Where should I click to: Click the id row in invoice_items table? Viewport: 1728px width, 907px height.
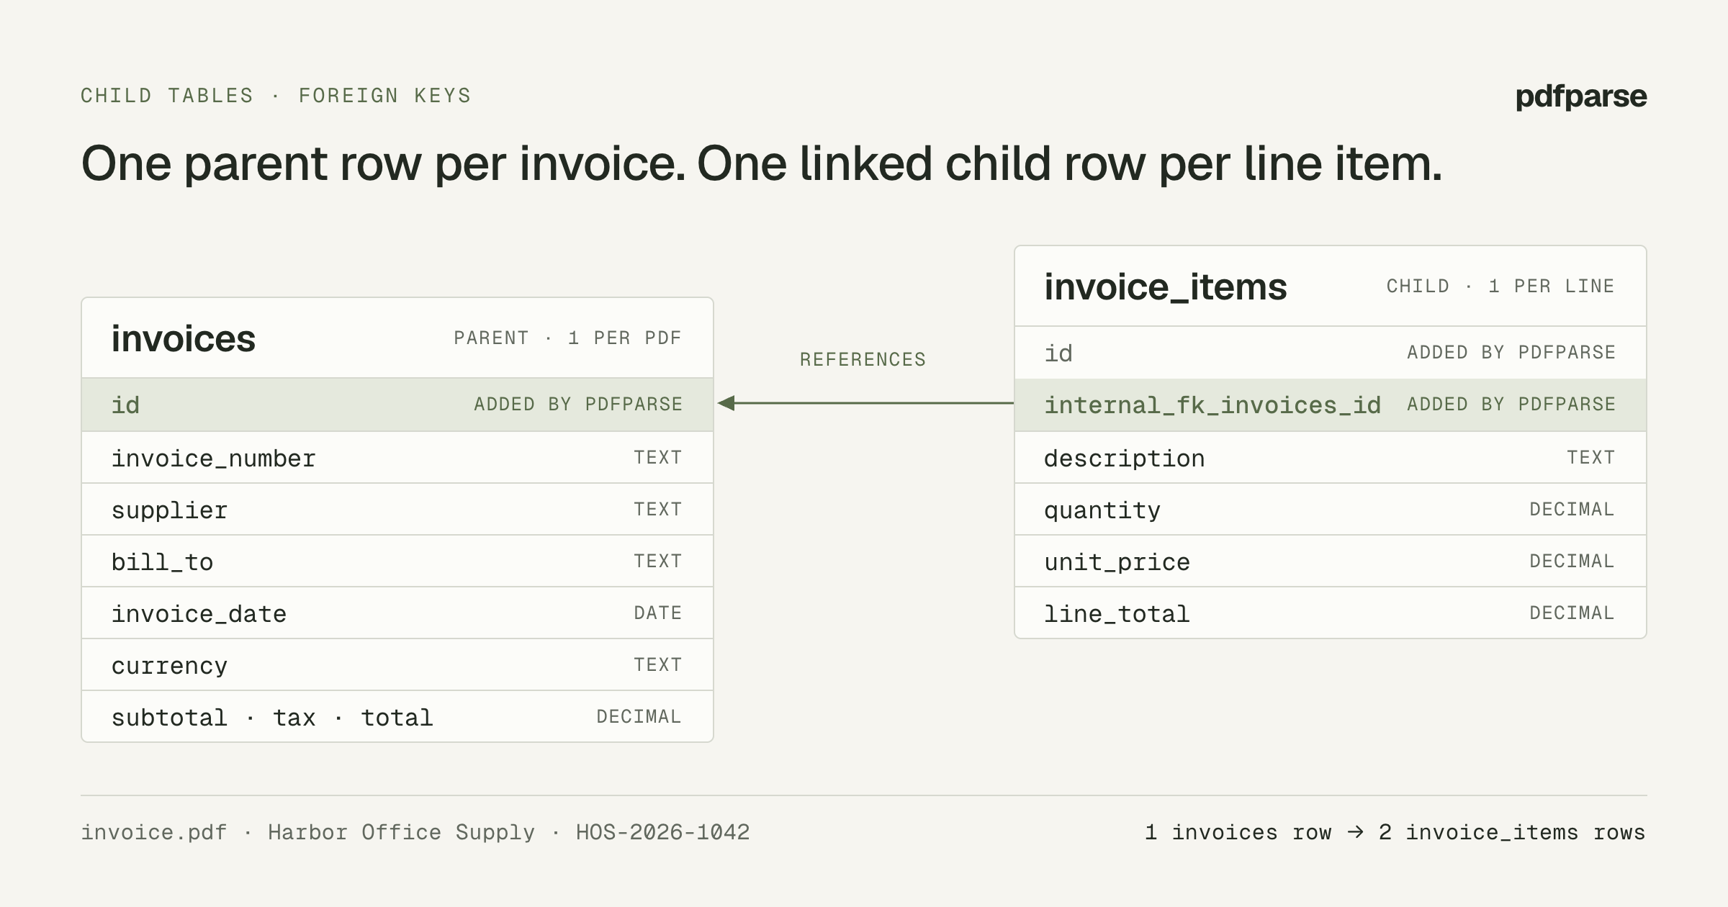(1331, 353)
